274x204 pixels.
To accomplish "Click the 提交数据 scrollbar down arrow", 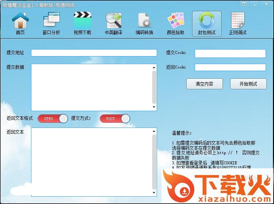I will (x=154, y=107).
